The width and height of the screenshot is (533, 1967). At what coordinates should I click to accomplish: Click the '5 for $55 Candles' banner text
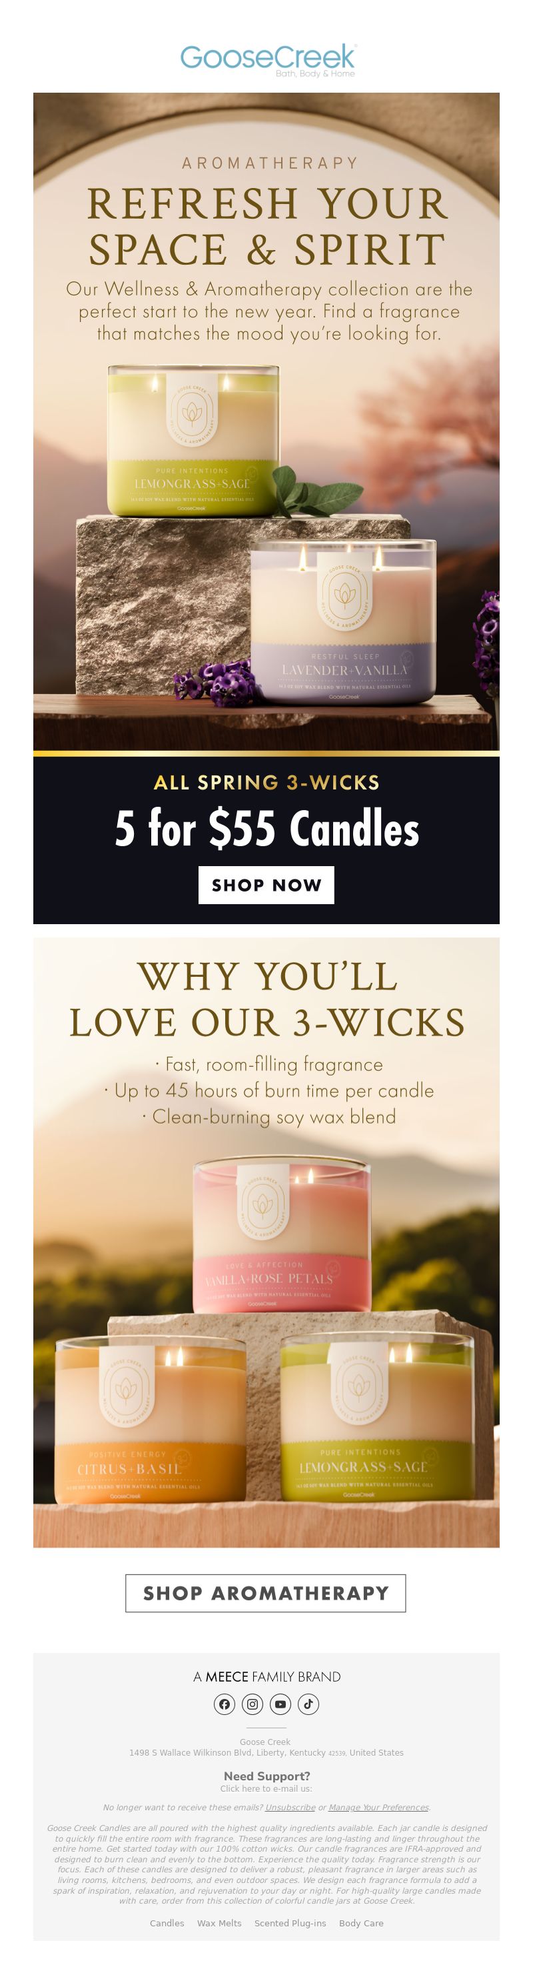(x=267, y=829)
